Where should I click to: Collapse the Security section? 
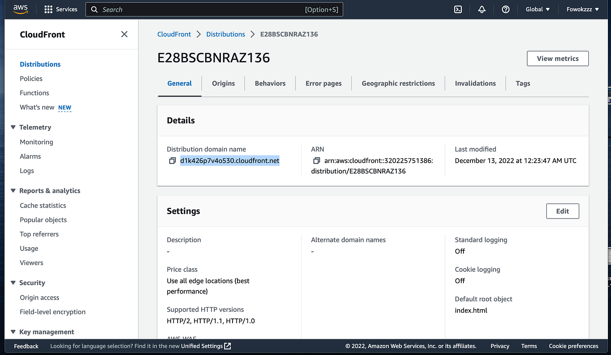tap(13, 283)
